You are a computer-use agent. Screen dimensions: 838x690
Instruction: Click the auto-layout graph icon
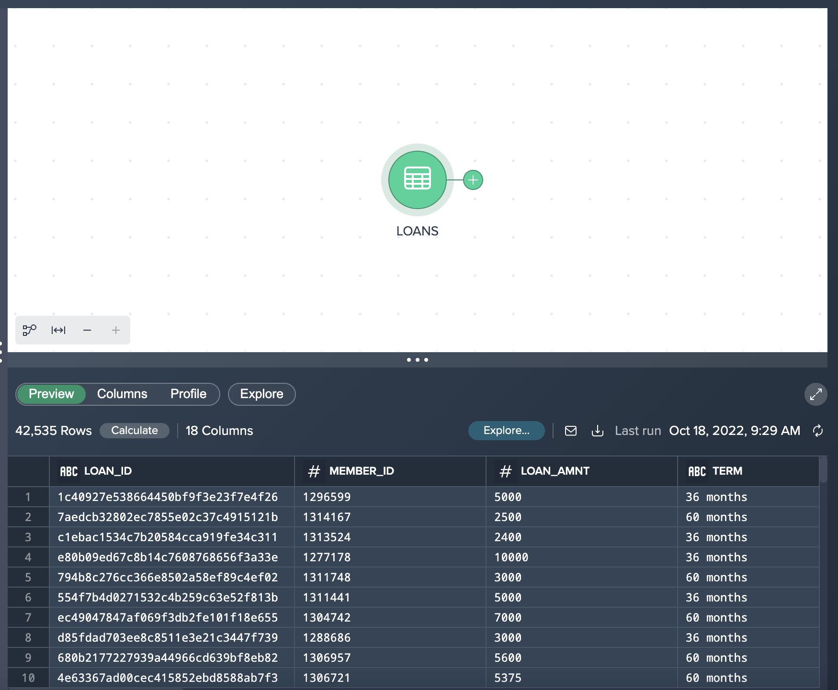coord(29,330)
